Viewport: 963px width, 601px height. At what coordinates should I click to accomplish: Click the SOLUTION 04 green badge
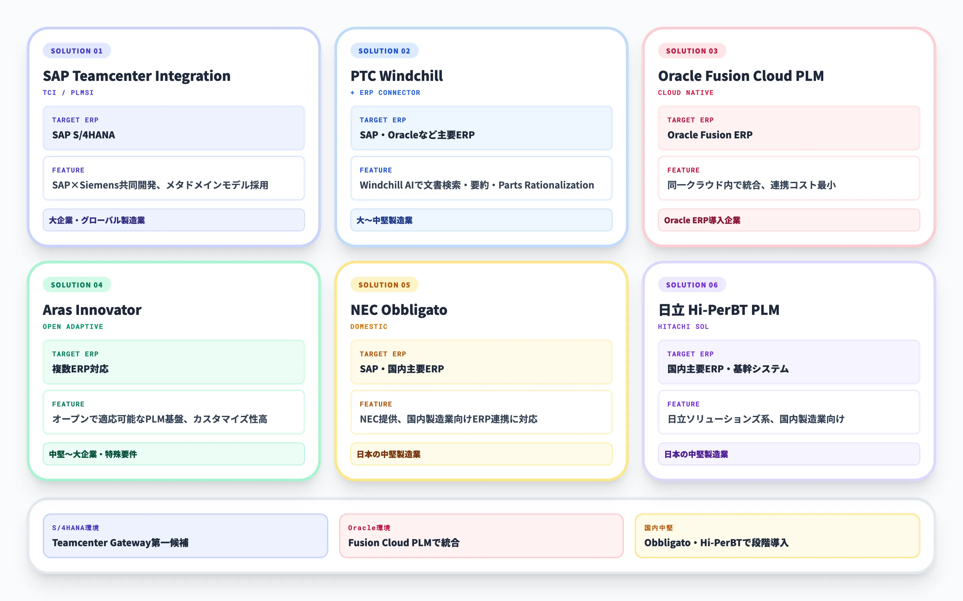tap(76, 284)
